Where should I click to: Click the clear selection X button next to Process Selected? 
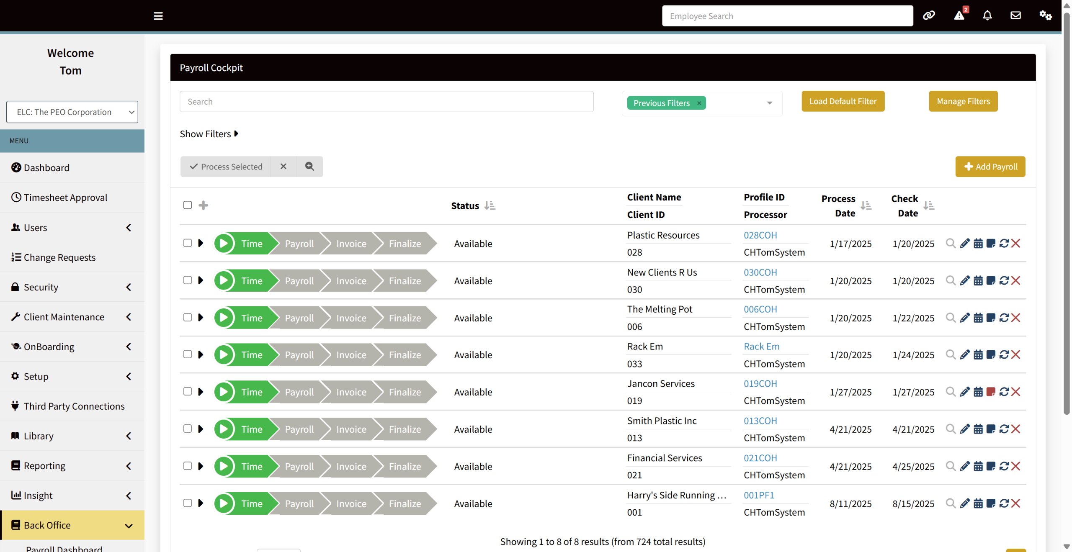coord(283,167)
